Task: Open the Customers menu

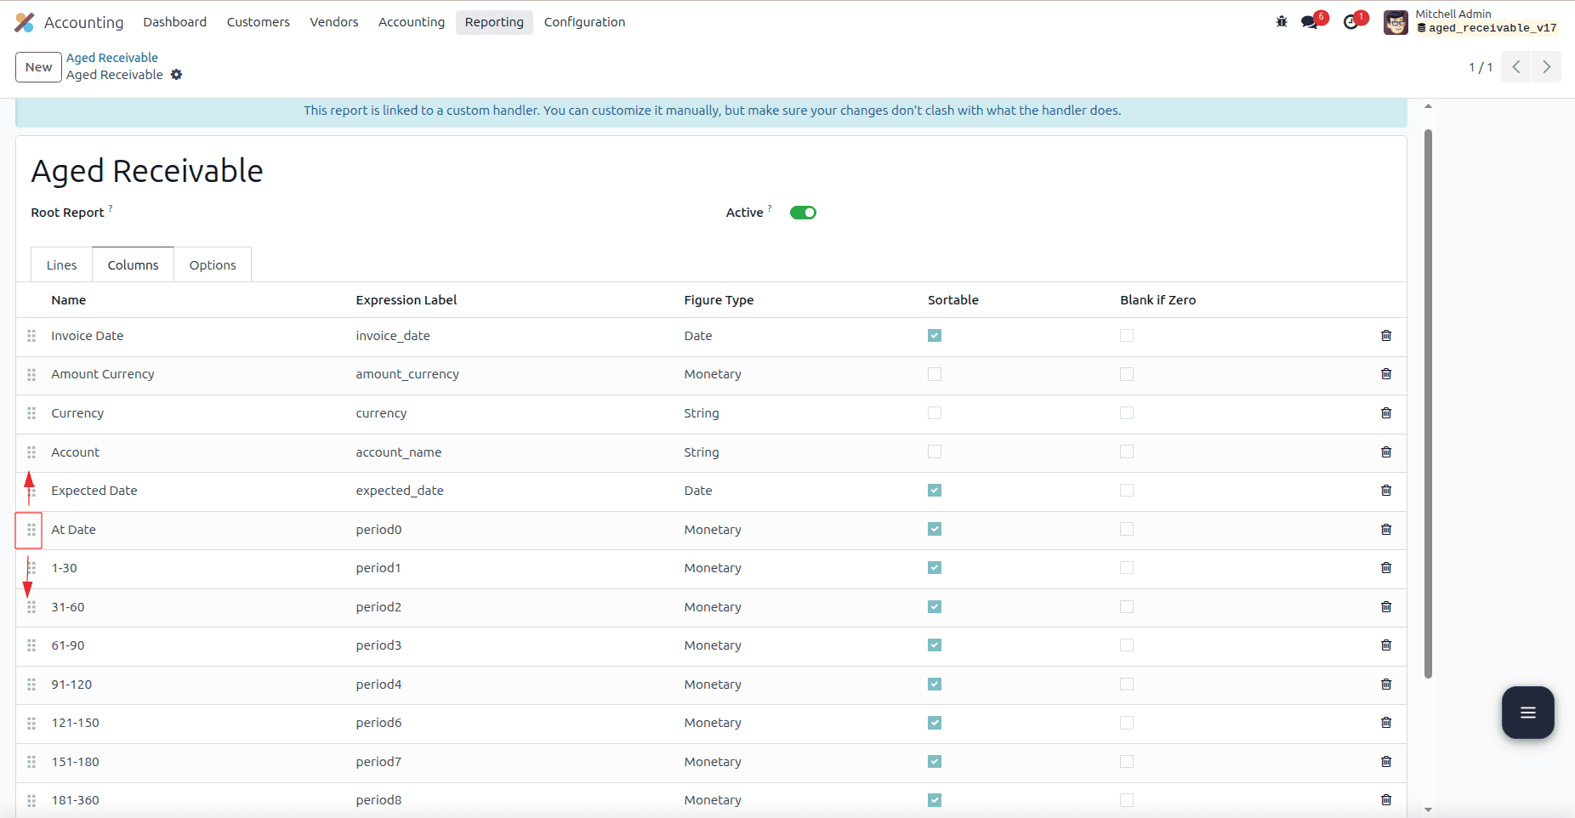Action: tap(259, 22)
